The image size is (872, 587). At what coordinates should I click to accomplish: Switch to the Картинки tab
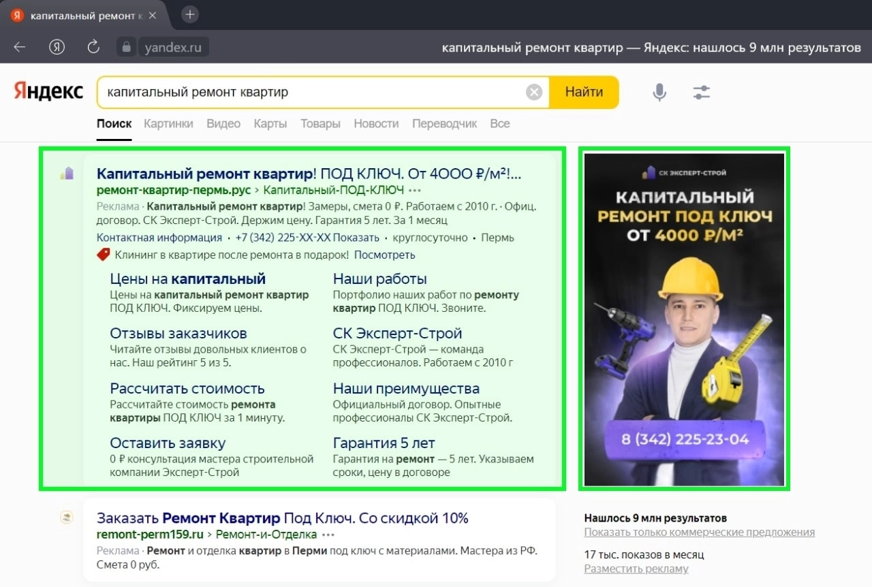[x=168, y=123]
